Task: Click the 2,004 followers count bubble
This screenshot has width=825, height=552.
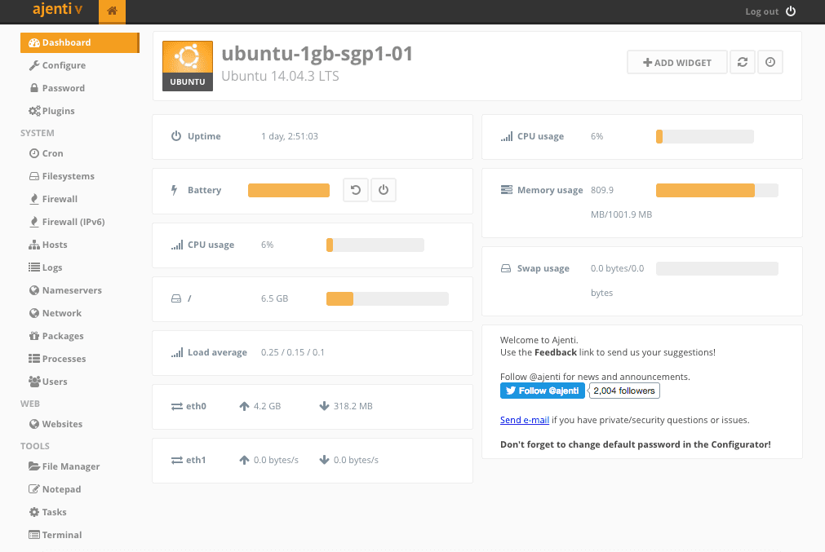Action: click(x=624, y=391)
